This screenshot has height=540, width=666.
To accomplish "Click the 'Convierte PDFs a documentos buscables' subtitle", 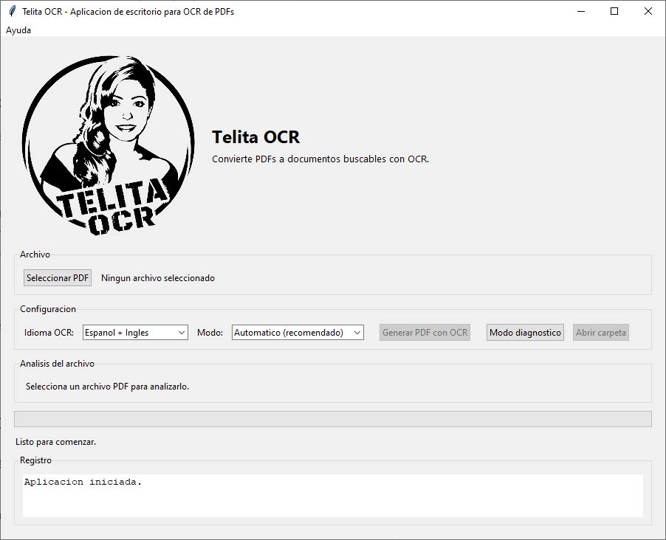I will point(320,159).
